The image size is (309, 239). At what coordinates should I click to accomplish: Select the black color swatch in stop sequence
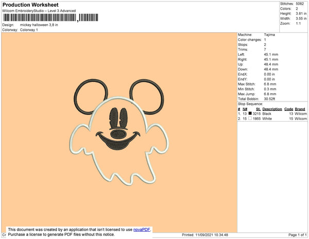point(250,113)
